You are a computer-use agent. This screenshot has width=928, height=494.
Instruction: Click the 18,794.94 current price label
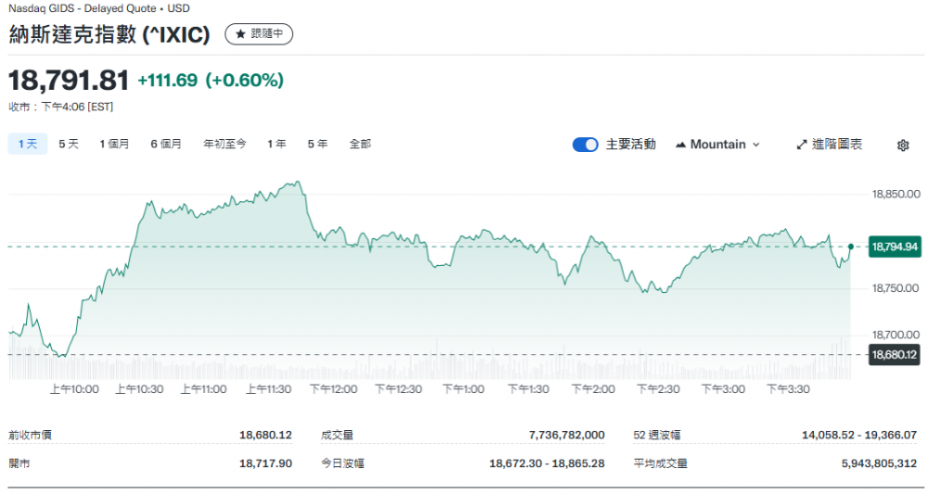tap(894, 247)
